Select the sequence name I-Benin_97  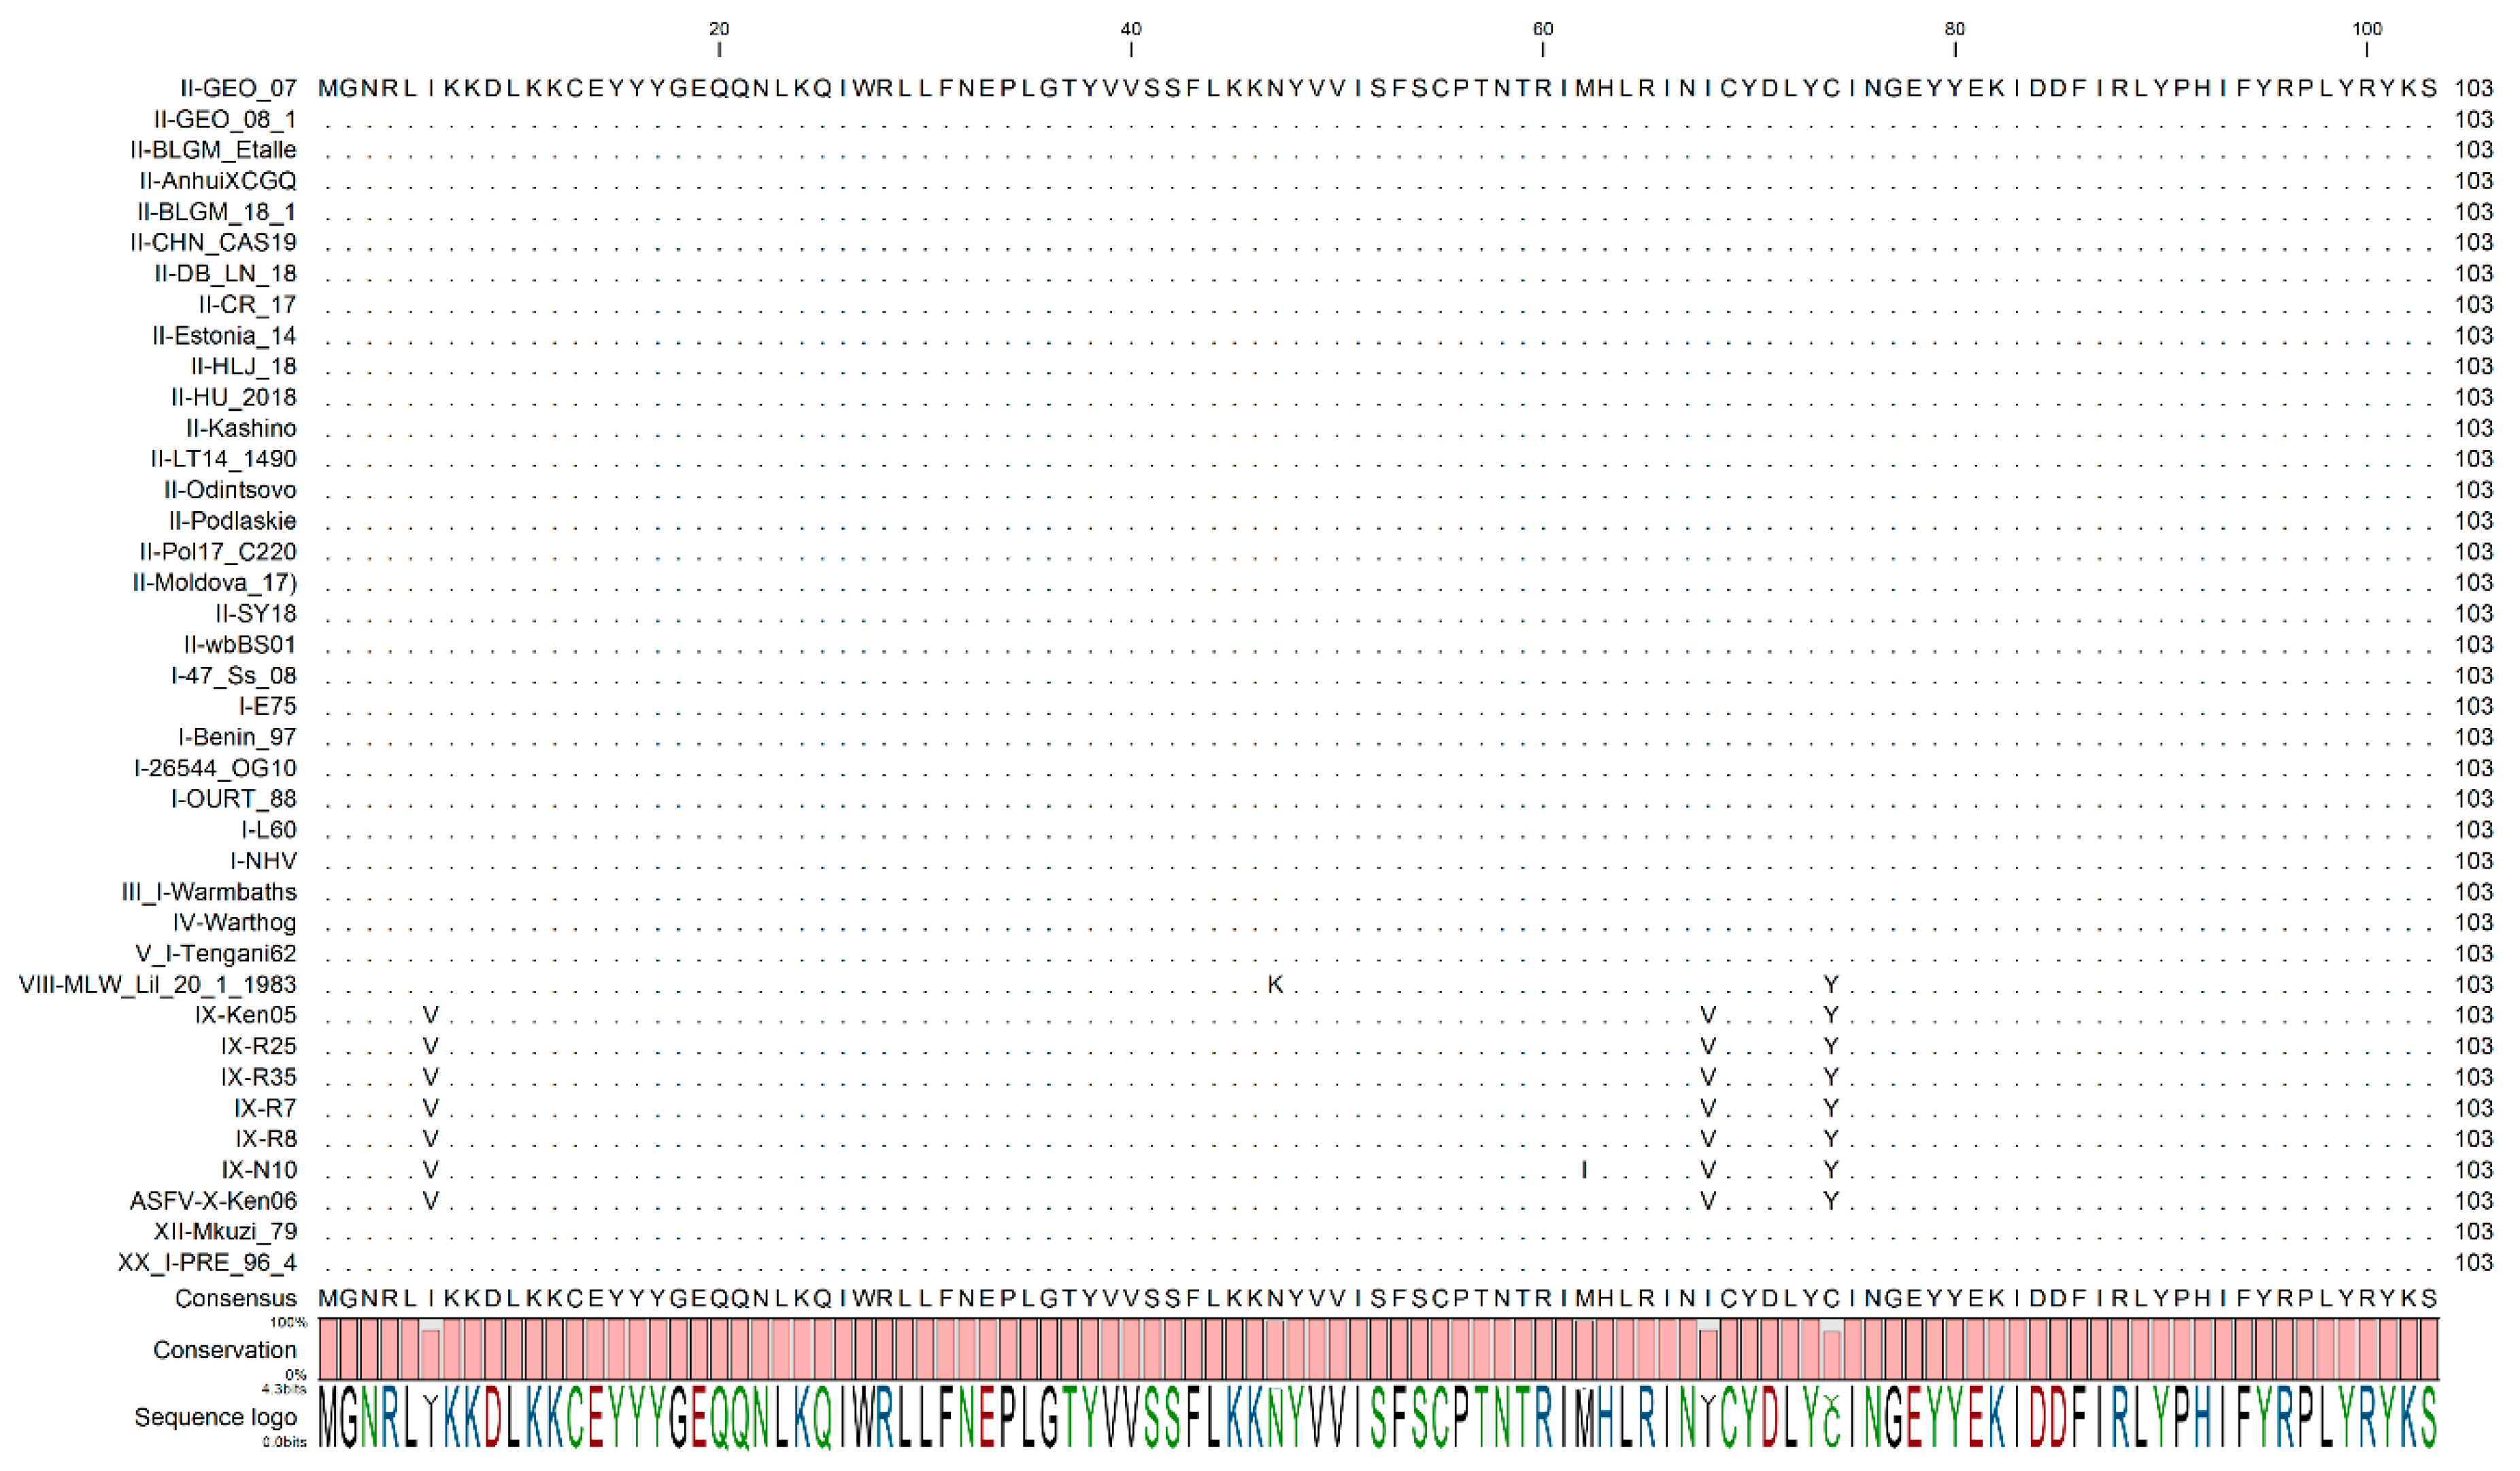238,736
